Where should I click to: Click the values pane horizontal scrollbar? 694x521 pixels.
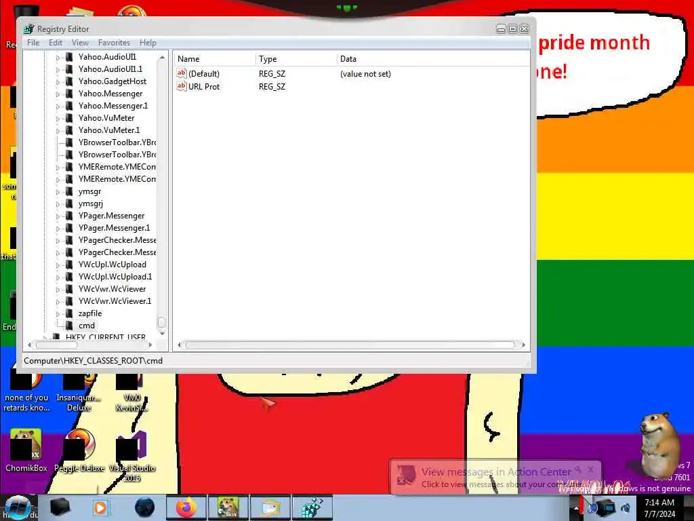350,345
